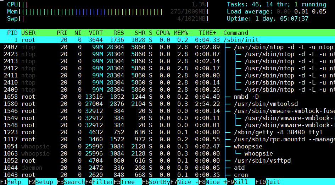The height and width of the screenshot is (185, 335).
Task: Click the Load average readout
Action: click(277, 12)
